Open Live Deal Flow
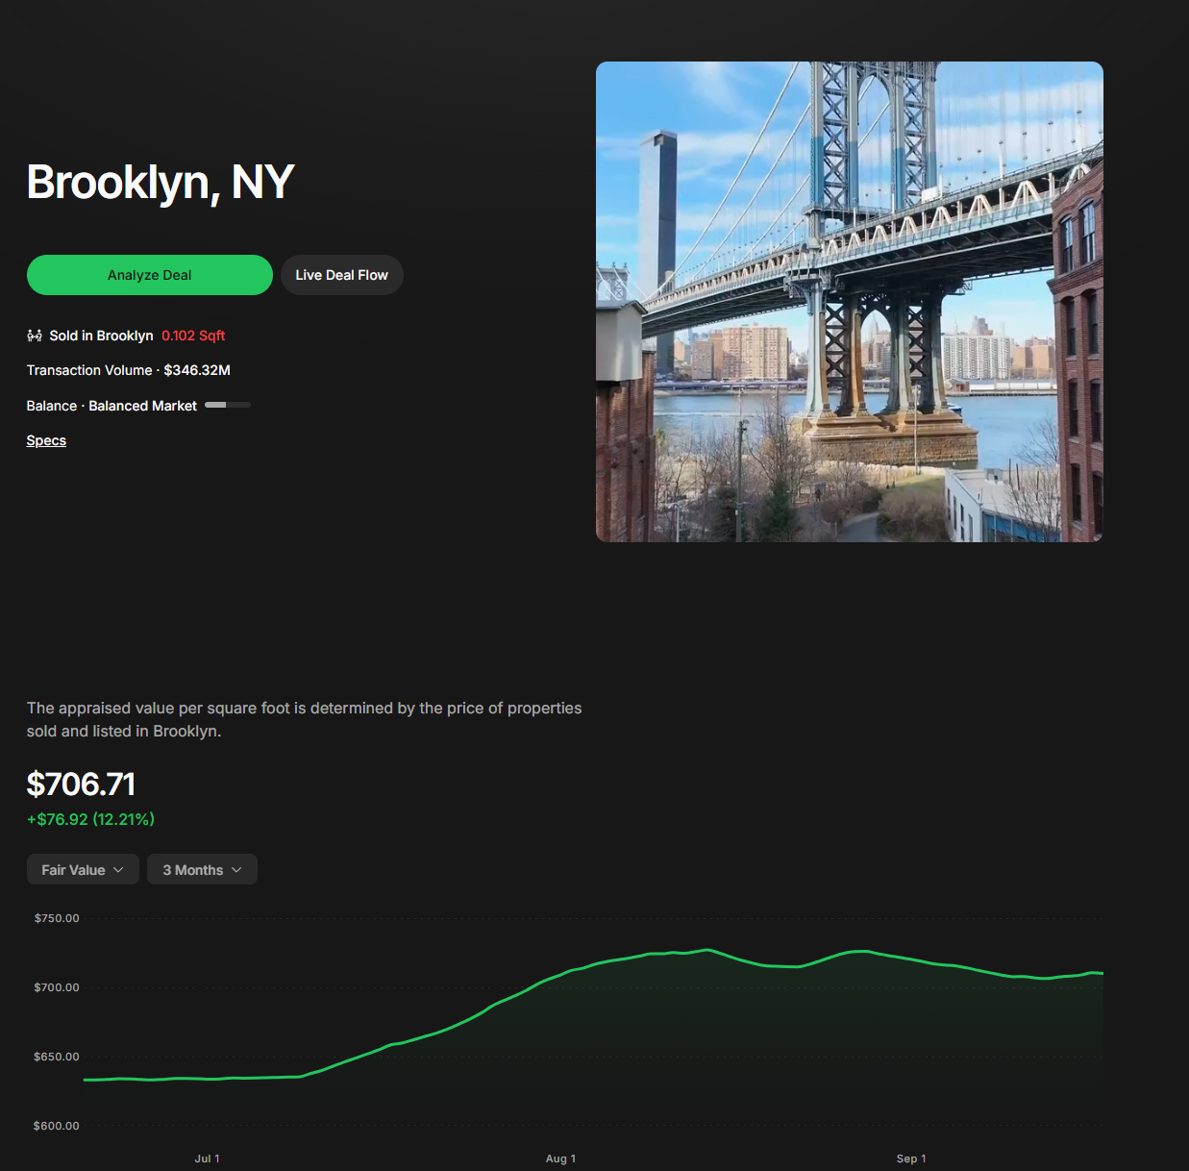 pos(342,275)
